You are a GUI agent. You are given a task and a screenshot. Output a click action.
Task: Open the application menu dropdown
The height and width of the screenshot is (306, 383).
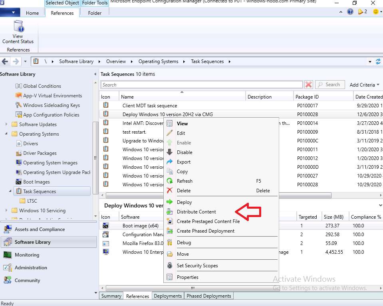10,13
